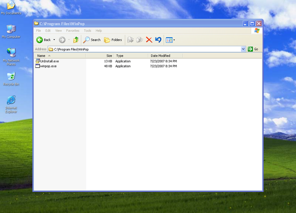Viewport: 296px width, 213px height.
Task: Click the Date Modified cell for winpop.exe
Action: click(164, 66)
